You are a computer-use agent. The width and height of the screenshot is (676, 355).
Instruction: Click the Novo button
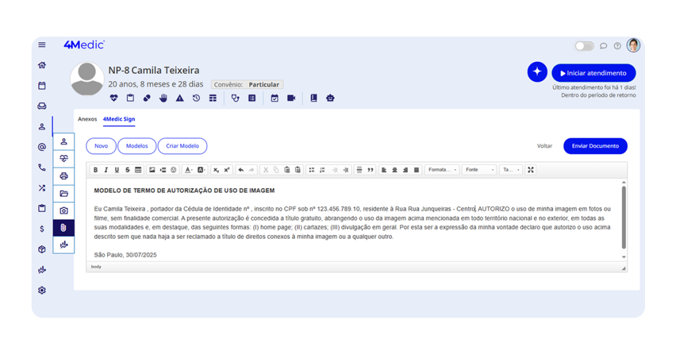[x=101, y=146]
